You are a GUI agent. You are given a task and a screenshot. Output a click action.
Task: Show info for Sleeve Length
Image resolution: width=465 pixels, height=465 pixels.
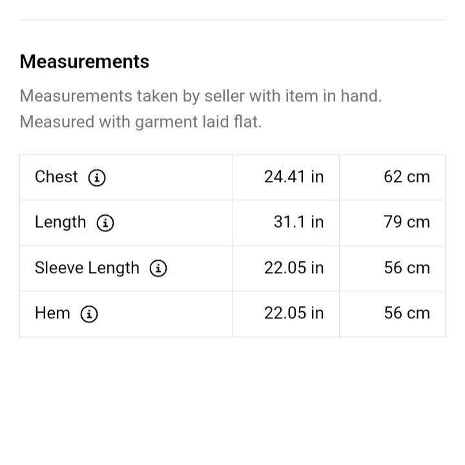(158, 269)
